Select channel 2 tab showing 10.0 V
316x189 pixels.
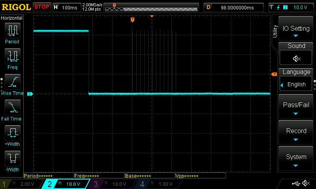[x=66, y=184]
